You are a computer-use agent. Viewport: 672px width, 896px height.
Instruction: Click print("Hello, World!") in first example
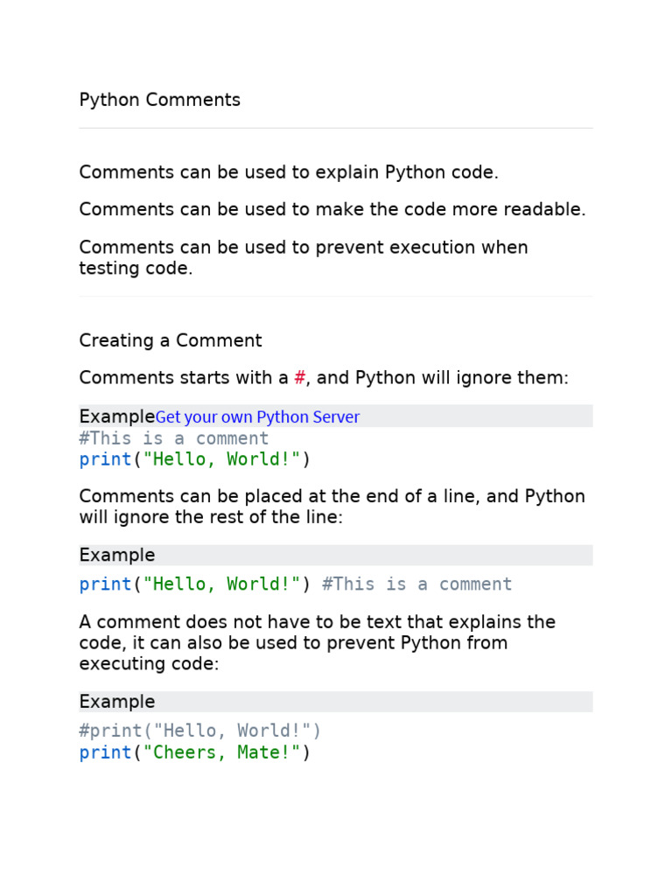click(194, 459)
